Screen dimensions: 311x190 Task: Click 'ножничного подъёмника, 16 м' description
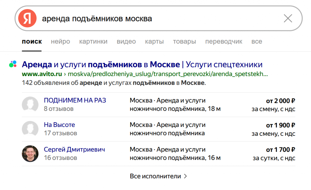175,158
